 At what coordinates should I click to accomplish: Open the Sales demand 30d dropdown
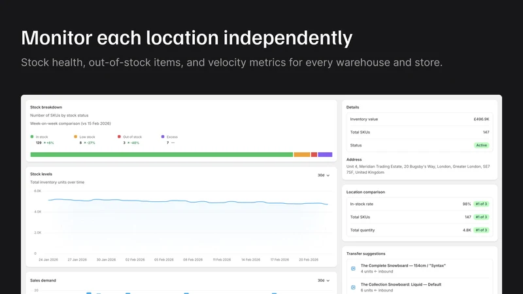pos(323,280)
